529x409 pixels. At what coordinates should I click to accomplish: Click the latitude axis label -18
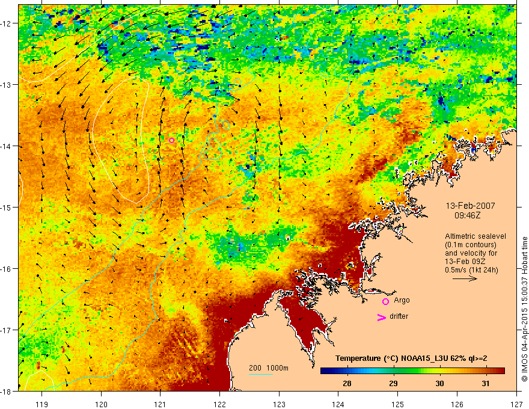pos(6,391)
